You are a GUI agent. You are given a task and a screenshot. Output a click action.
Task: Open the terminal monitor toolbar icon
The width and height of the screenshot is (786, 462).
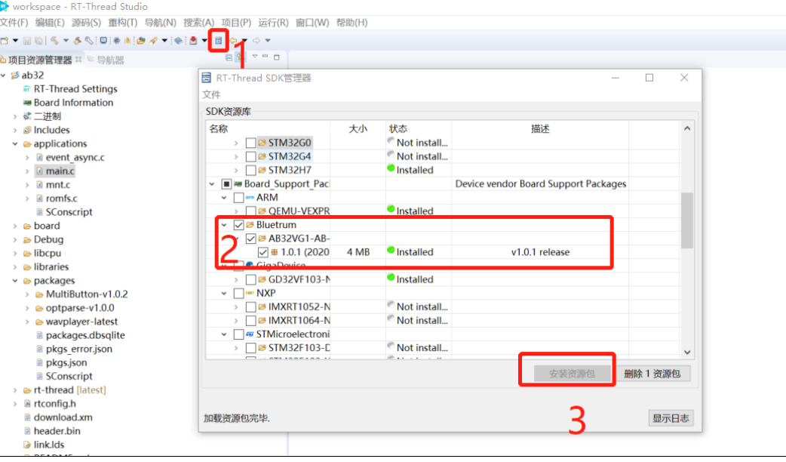tap(103, 41)
